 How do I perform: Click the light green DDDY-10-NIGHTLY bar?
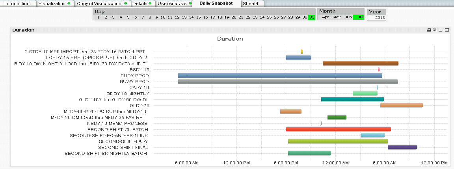(365, 93)
